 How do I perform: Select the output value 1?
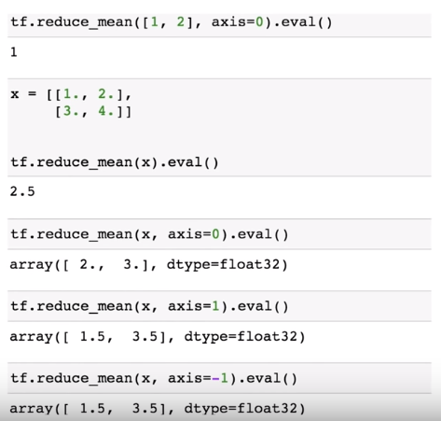click(x=14, y=52)
